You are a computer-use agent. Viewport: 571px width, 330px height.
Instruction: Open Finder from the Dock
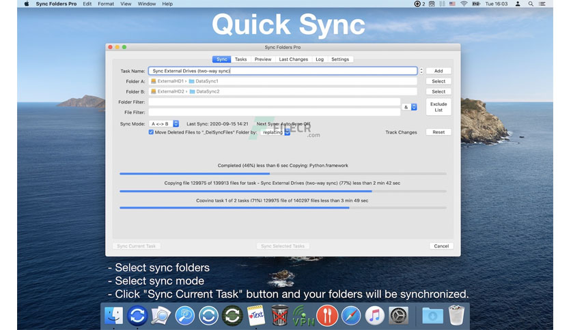(113, 316)
